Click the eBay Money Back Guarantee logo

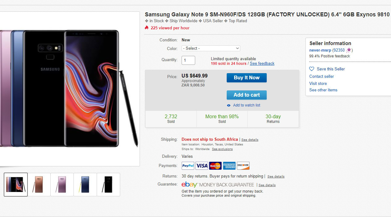tap(218, 185)
